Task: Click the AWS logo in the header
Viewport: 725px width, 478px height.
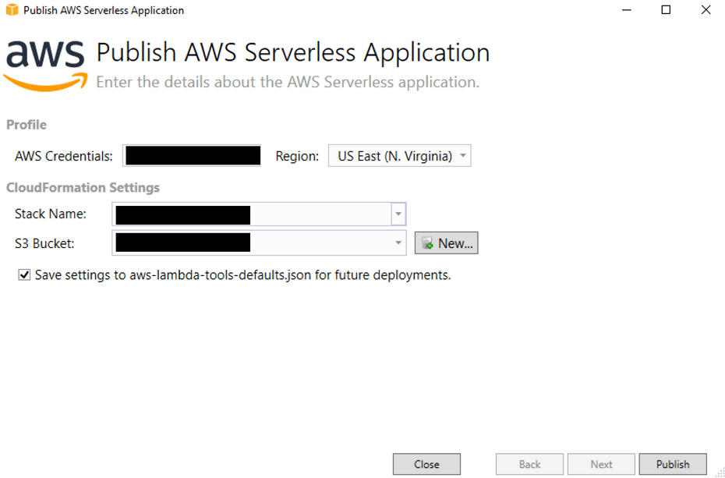Action: tap(45, 66)
